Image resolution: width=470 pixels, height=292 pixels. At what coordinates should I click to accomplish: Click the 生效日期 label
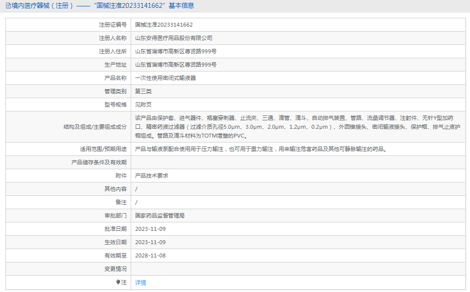[x=115, y=242]
